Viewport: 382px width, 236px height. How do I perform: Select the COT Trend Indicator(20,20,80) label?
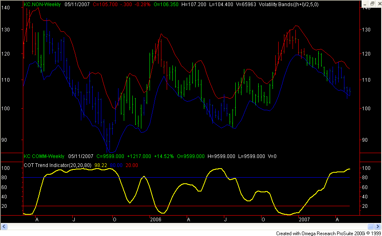(x=58, y=165)
